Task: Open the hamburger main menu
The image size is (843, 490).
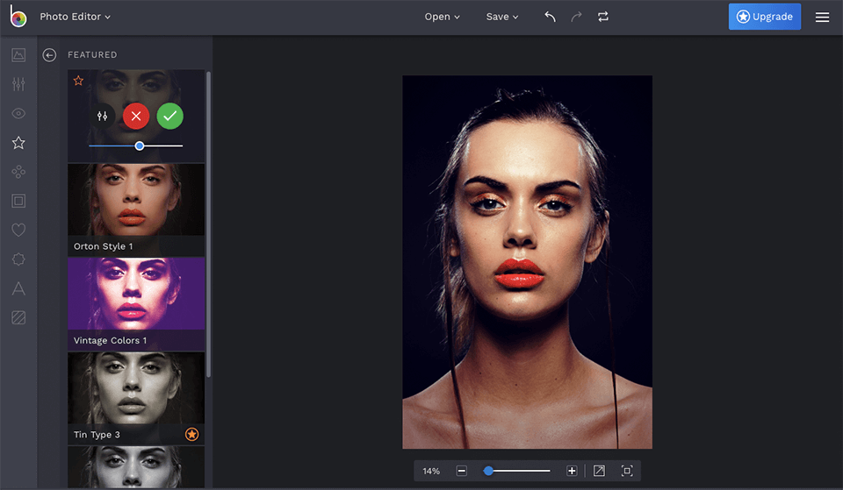Action: click(x=822, y=17)
